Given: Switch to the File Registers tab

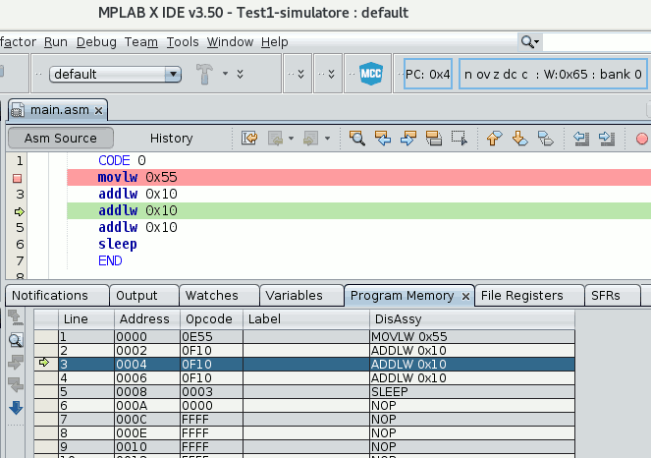Looking at the screenshot, I should [x=521, y=295].
